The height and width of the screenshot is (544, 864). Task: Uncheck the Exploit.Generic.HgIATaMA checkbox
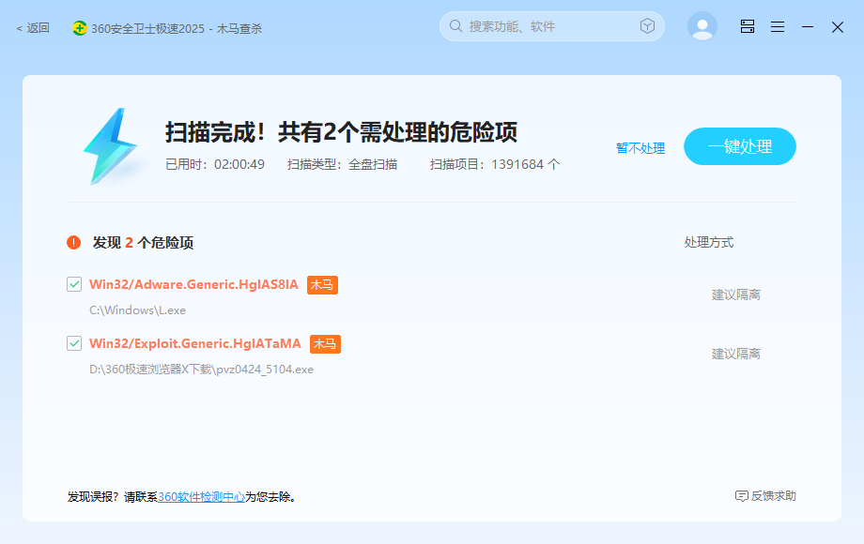coord(74,343)
